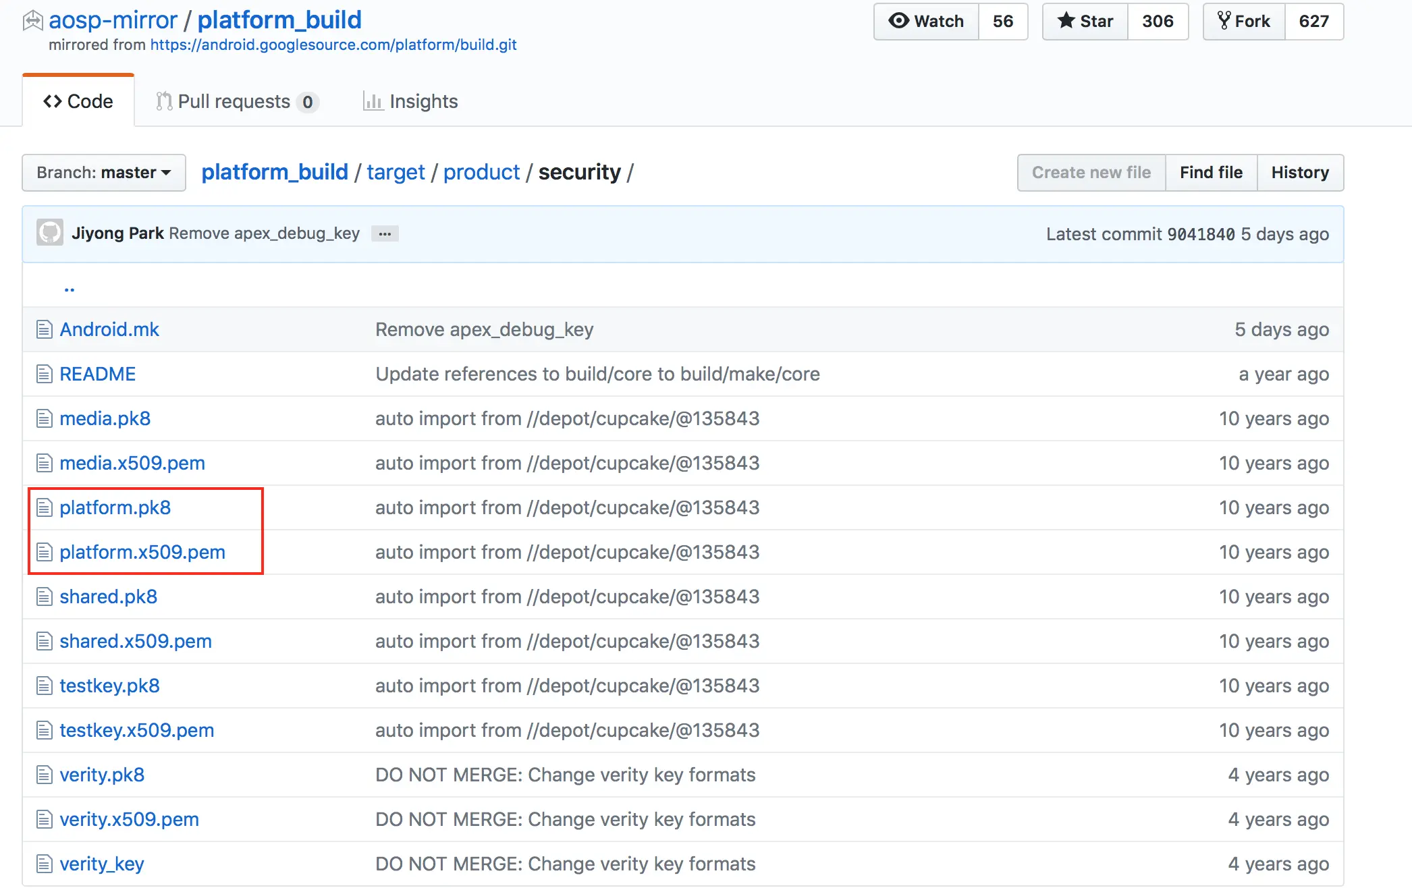Click the mirrored repository icon beside aosp-mirror

coord(32,20)
